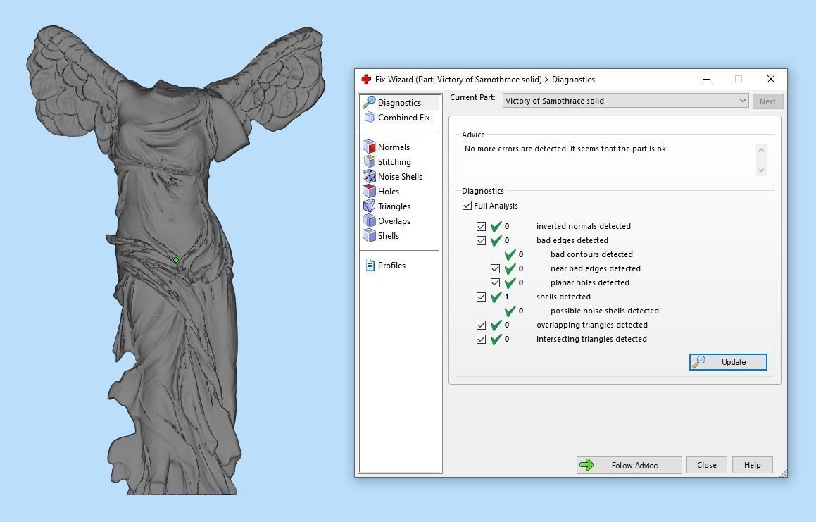Select the Overlaps icon
The height and width of the screenshot is (522, 816).
pyautogui.click(x=369, y=220)
